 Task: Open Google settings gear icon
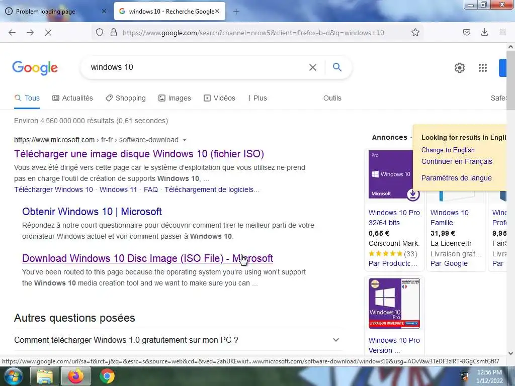[460, 68]
